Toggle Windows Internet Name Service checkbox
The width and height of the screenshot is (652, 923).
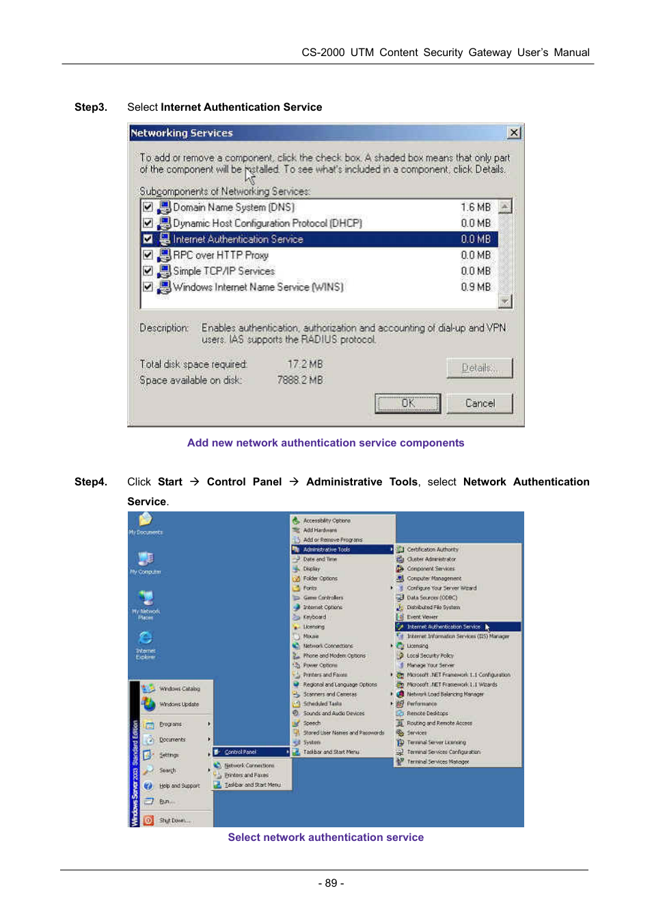point(148,287)
